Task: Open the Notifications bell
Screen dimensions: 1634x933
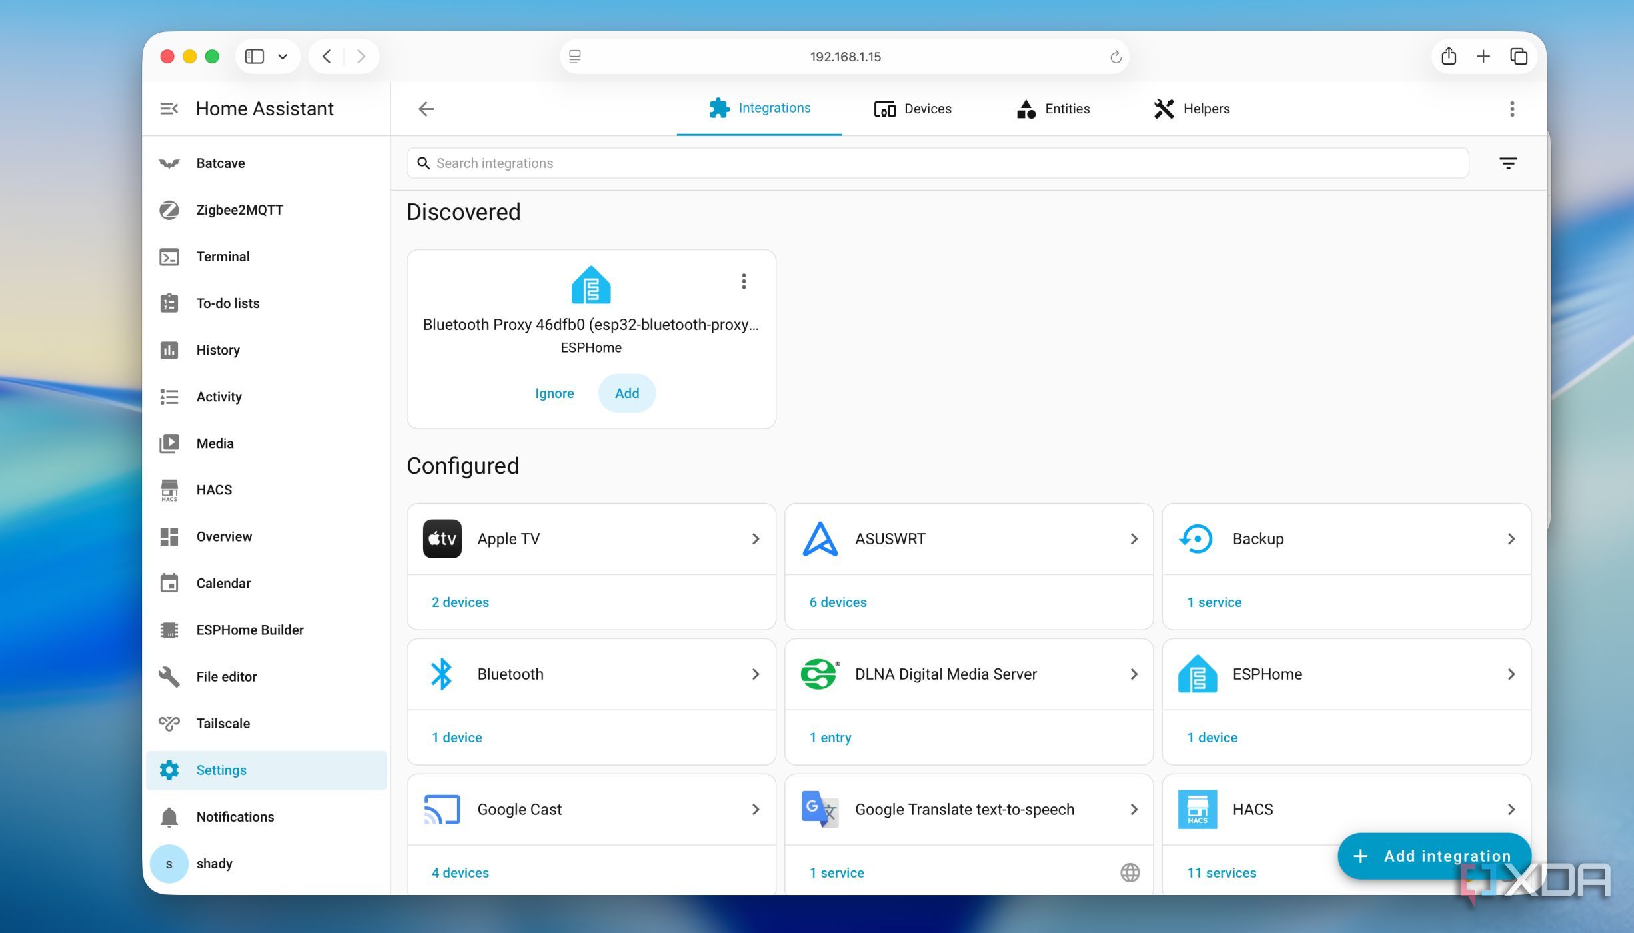Action: [169, 816]
